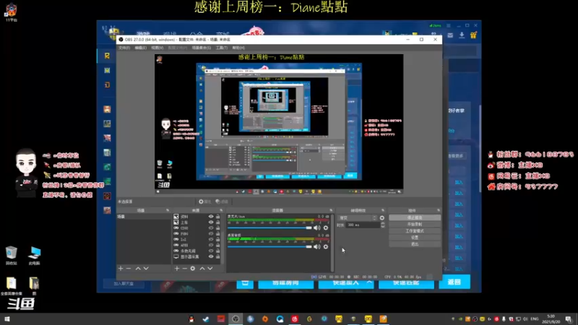Click the 属性 properties button above docks
The height and width of the screenshot is (325, 578).
[x=204, y=201]
